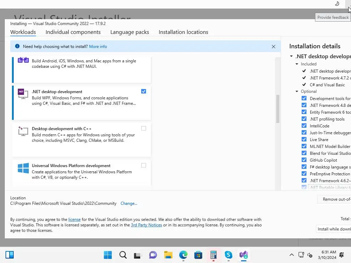Open the Chat app on taskbar
This screenshot has height=263, width=351.
point(153,255)
